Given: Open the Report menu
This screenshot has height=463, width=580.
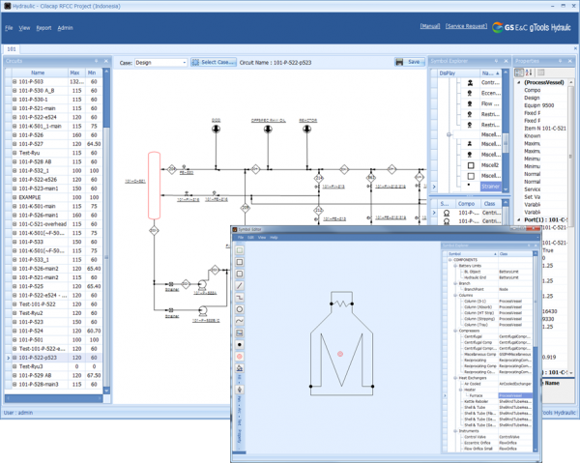Looking at the screenshot, I should [43, 28].
